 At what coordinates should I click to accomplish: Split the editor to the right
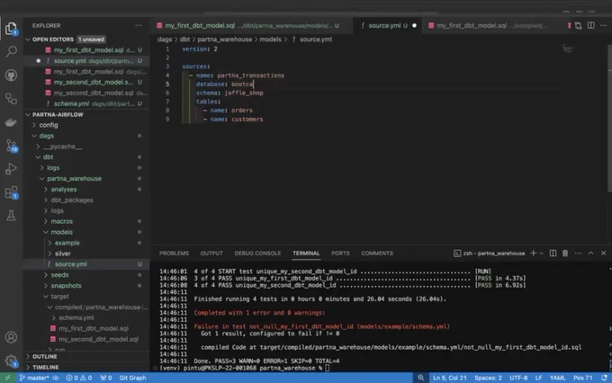(x=591, y=25)
